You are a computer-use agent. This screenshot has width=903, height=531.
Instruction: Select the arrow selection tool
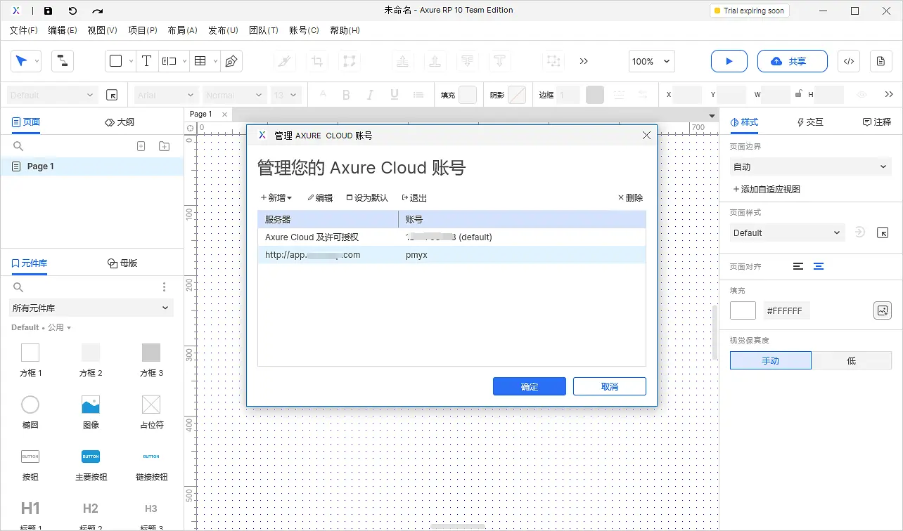23,61
